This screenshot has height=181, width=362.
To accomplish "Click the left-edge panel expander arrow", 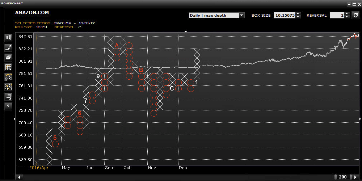I will 14,119.
